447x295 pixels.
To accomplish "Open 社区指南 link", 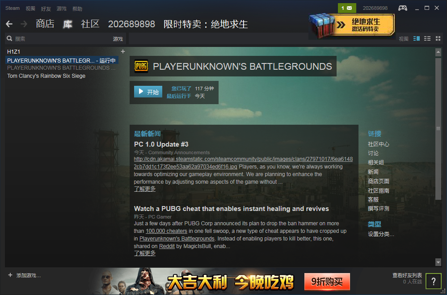I will [378, 191].
